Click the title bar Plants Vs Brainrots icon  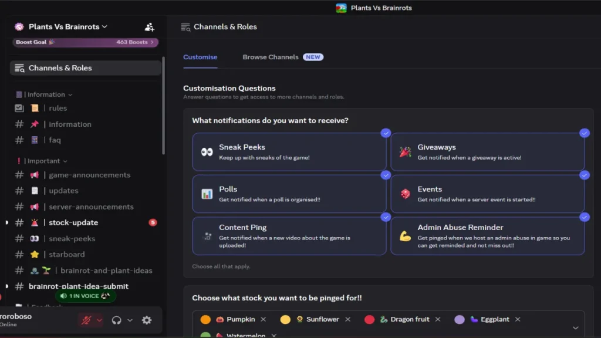click(341, 8)
